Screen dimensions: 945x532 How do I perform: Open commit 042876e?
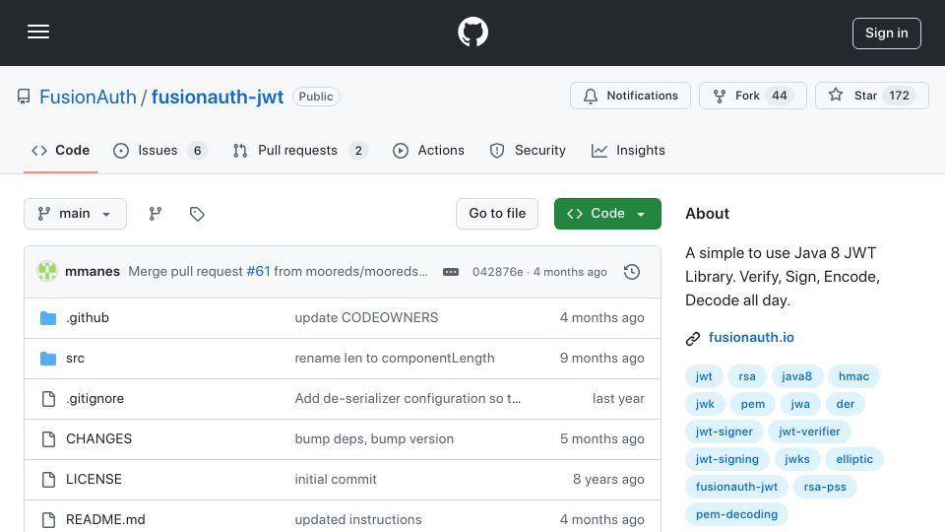[x=497, y=272]
